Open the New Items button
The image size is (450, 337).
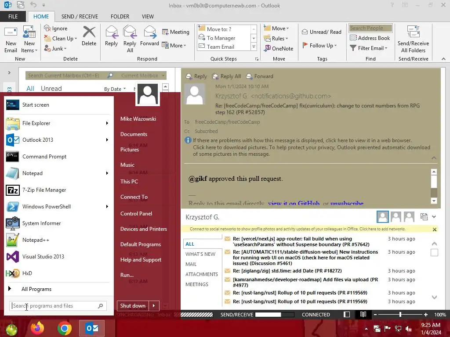29,39
